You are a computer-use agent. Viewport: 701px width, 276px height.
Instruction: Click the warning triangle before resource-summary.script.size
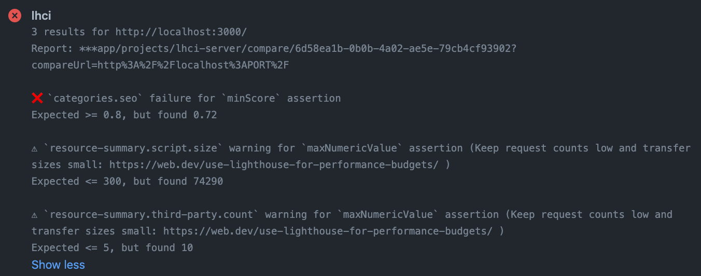point(35,148)
